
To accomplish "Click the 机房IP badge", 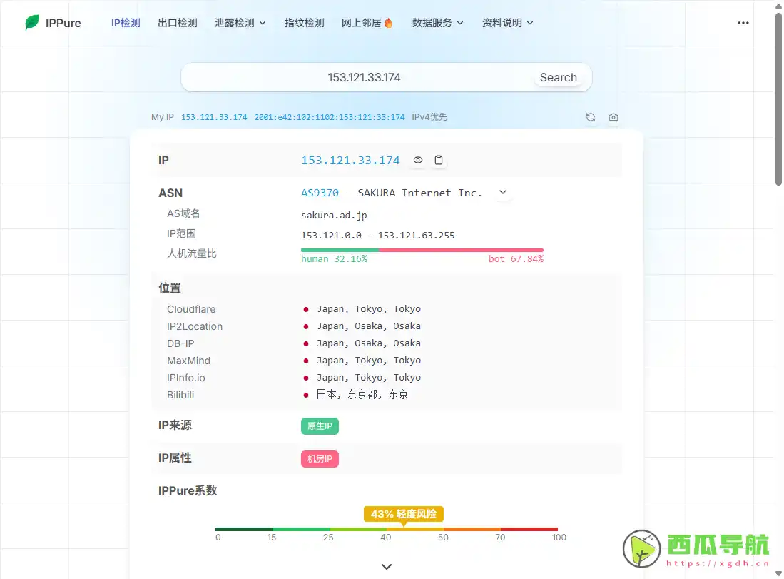I will pyautogui.click(x=320, y=459).
